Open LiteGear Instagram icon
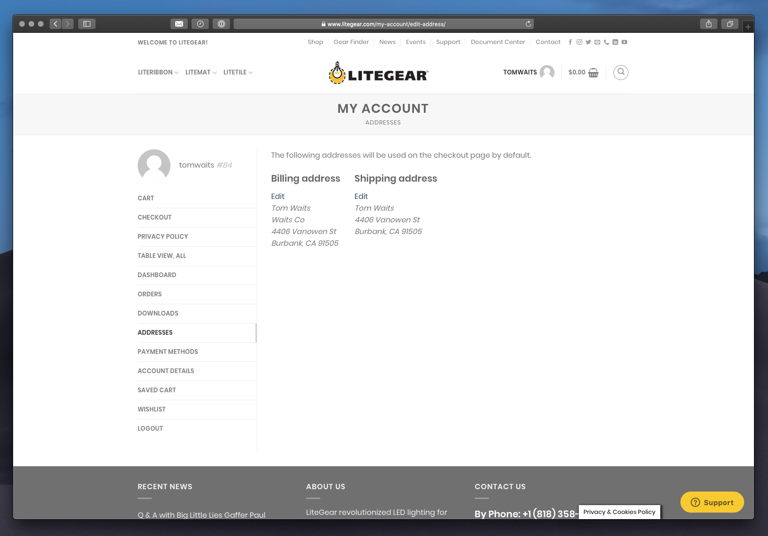The height and width of the screenshot is (536, 768). click(579, 42)
